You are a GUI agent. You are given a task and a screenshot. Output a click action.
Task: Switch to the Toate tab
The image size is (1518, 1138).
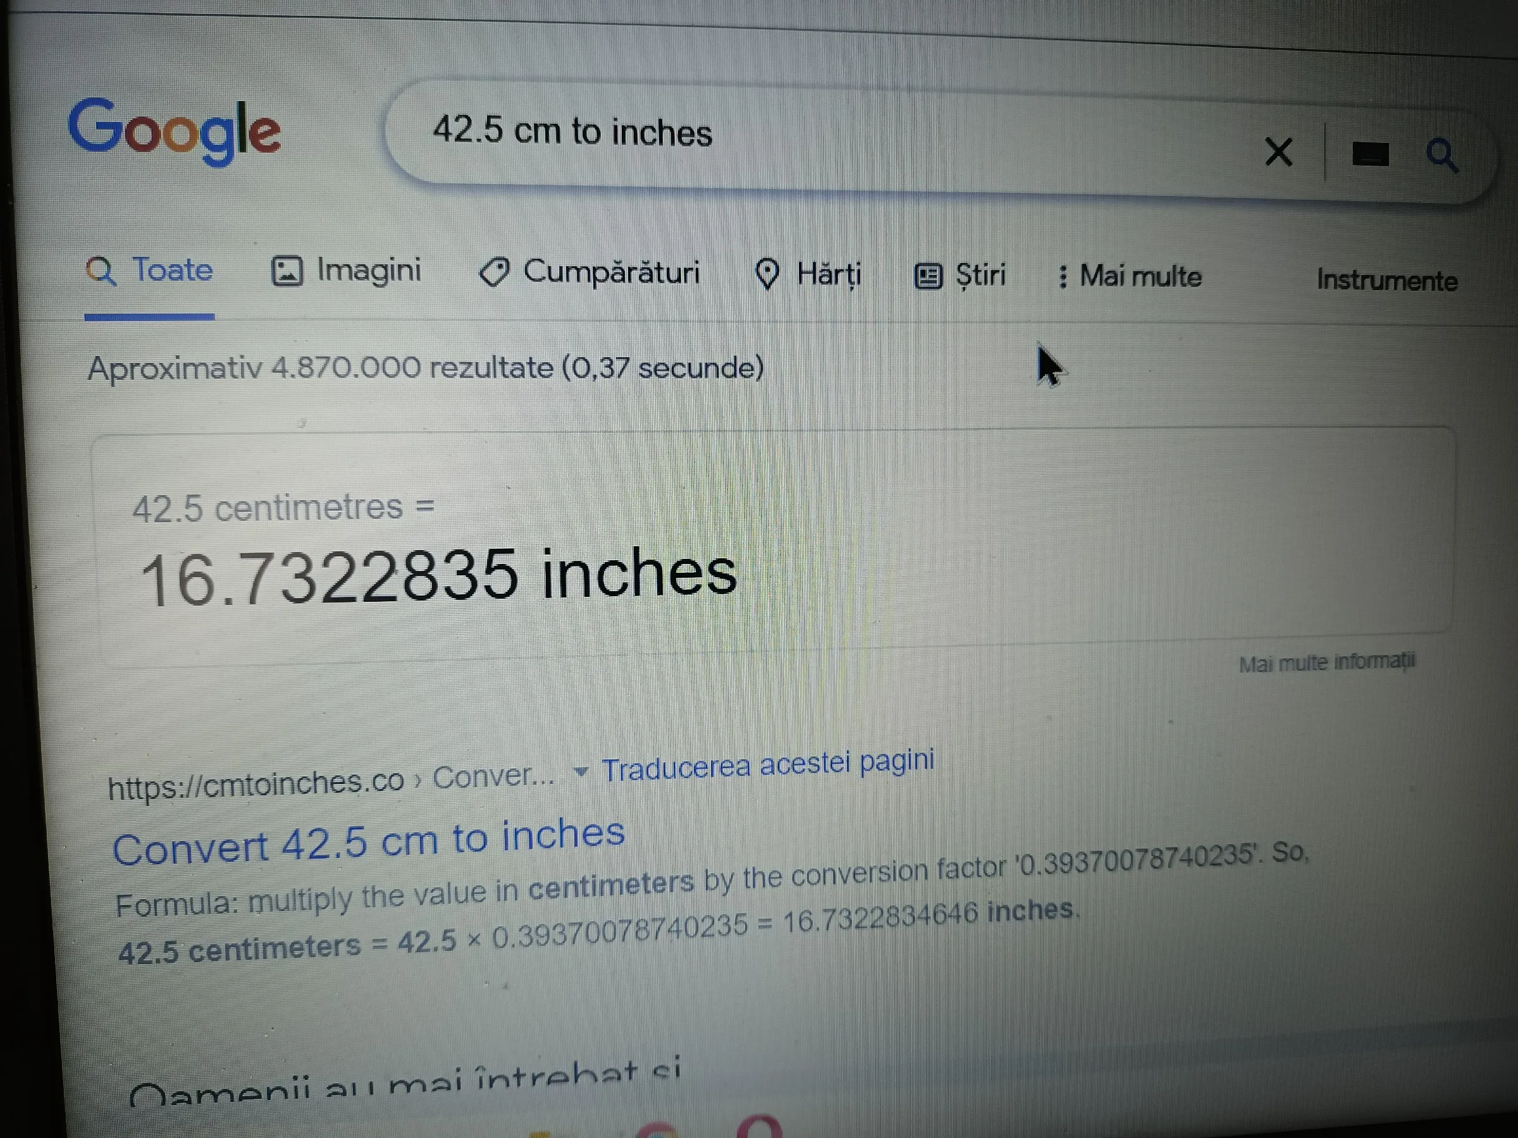150,271
